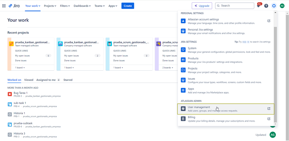Open prueba_scrum_gestionado_ team-managed project title
The image size is (289, 141).
click(131, 42)
